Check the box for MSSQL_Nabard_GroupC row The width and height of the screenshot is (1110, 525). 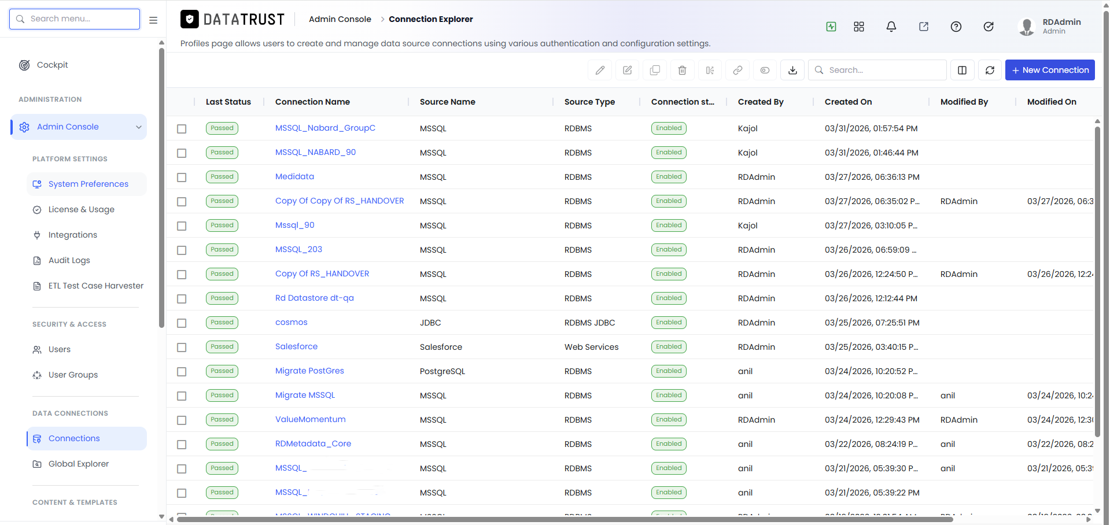(x=182, y=128)
